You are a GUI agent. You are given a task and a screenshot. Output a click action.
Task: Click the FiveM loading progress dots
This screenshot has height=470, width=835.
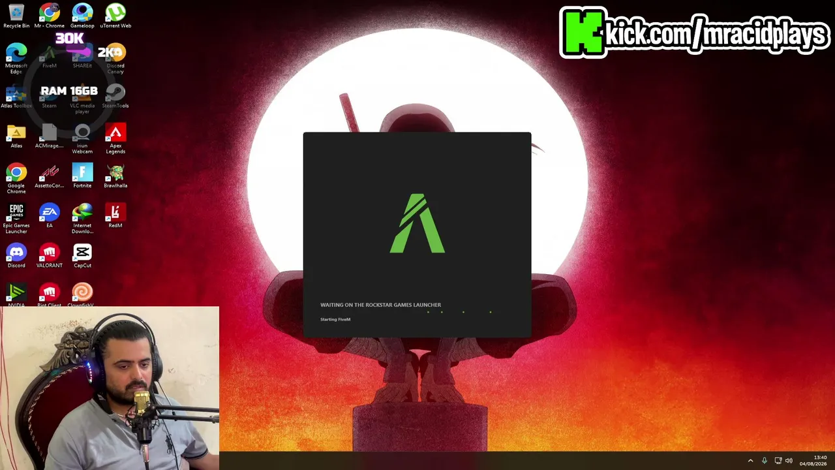(x=459, y=312)
